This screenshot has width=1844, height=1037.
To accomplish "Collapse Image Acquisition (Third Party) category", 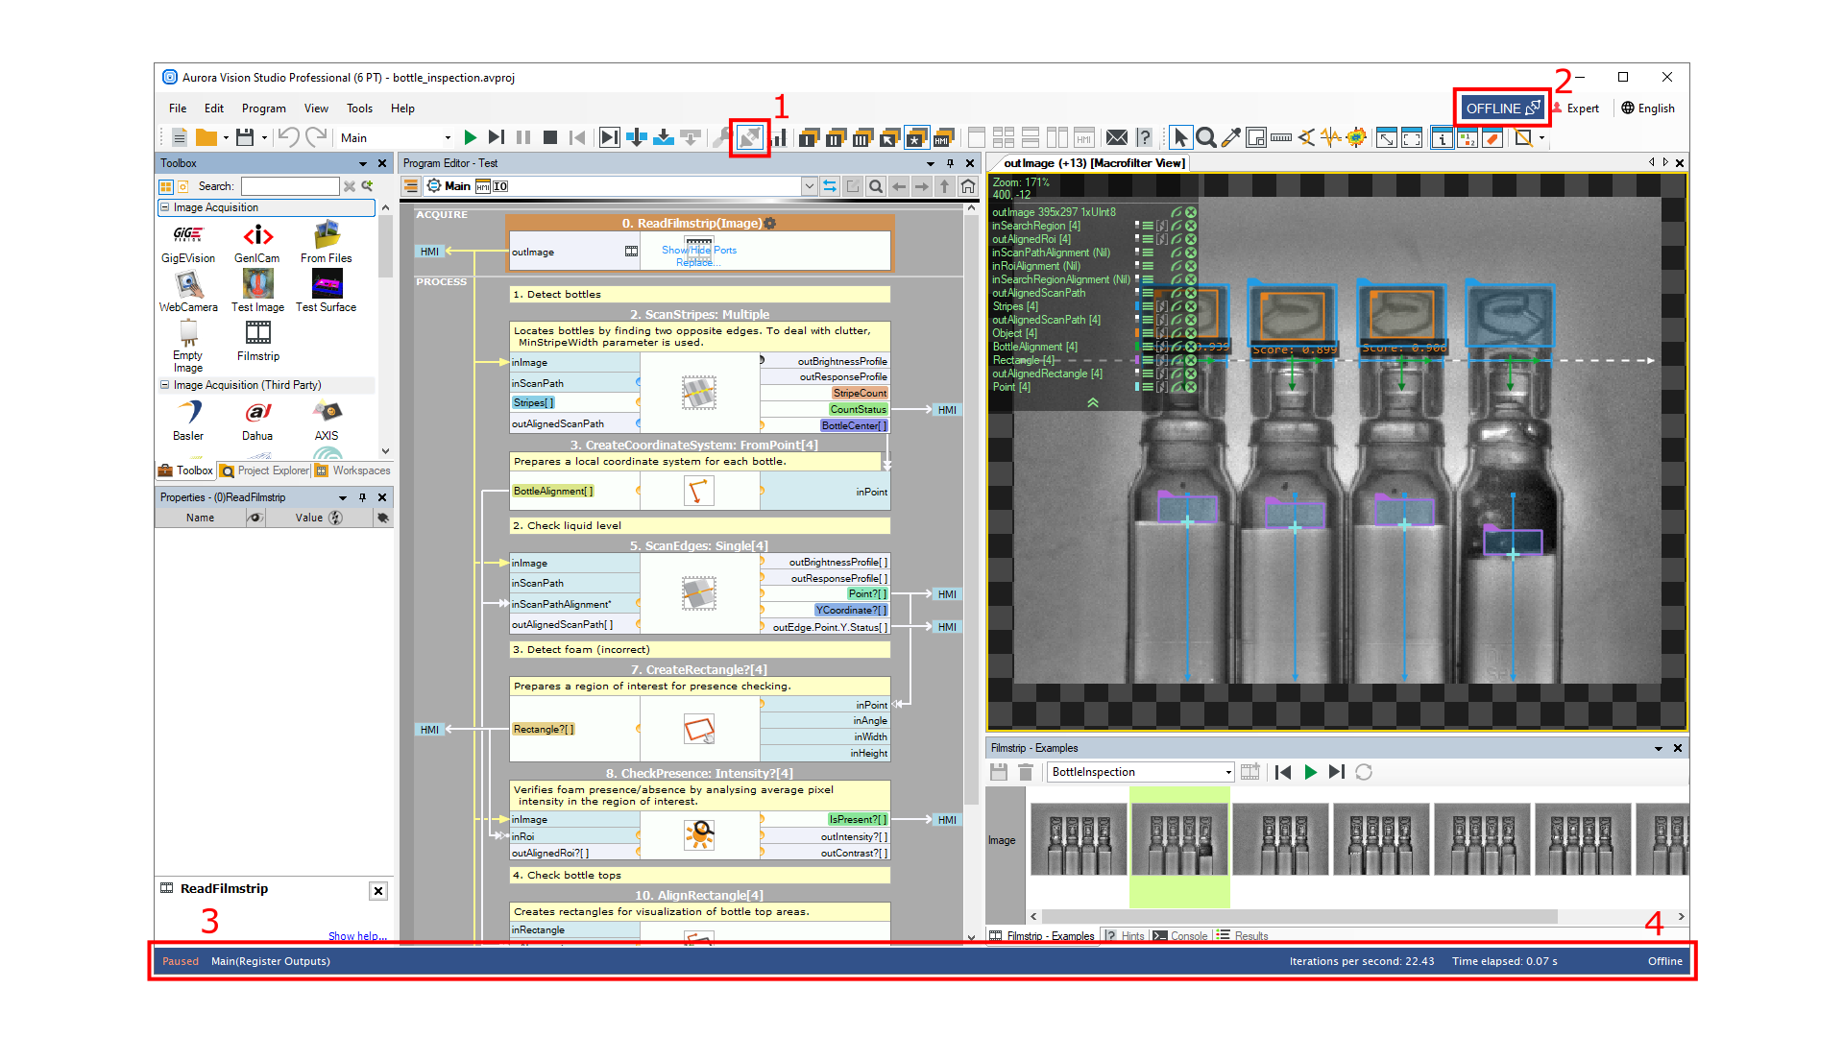I will pyautogui.click(x=165, y=385).
